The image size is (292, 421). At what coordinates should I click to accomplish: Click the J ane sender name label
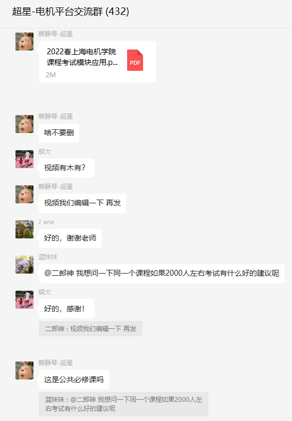[x=46, y=222]
